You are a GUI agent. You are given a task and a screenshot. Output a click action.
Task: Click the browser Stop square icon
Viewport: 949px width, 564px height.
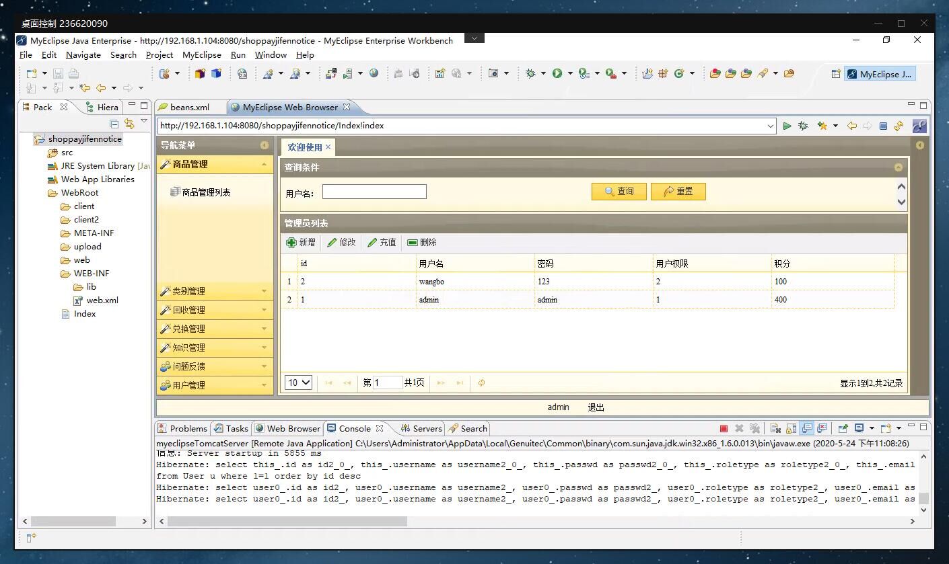pyautogui.click(x=883, y=126)
